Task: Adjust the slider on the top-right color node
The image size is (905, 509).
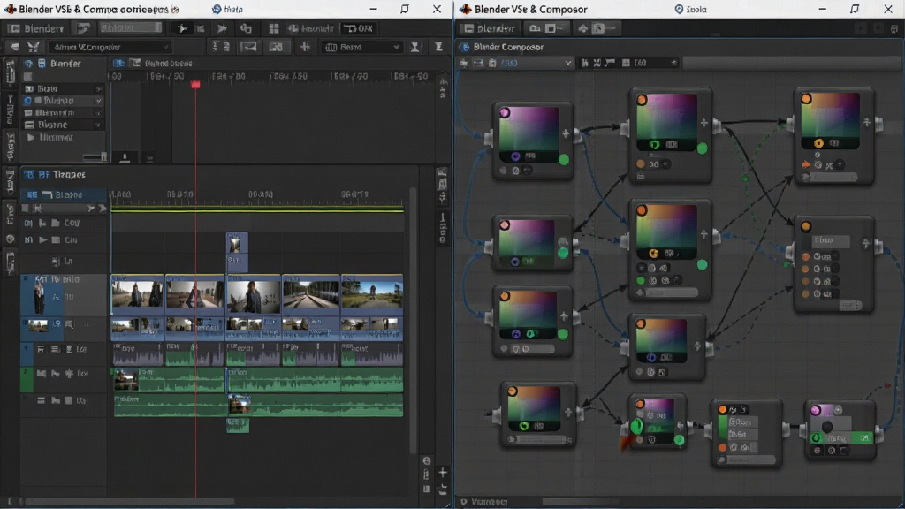Action: [831, 177]
